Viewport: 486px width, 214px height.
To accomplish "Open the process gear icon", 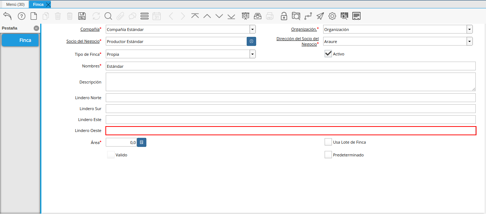I will [x=332, y=16].
